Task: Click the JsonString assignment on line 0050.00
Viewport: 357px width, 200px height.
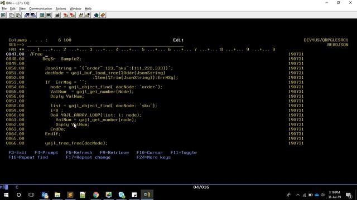Action: (x=109, y=68)
